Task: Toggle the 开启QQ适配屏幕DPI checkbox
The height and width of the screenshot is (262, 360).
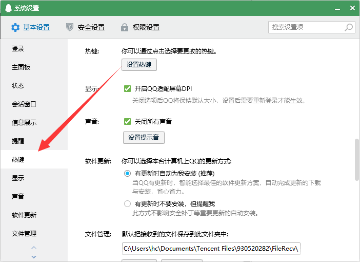Action: click(127, 88)
